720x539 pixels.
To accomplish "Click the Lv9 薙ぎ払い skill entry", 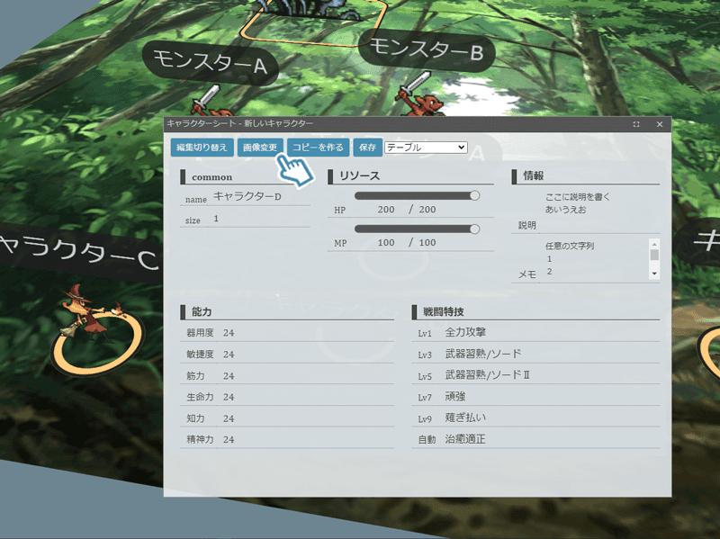I will coord(535,418).
